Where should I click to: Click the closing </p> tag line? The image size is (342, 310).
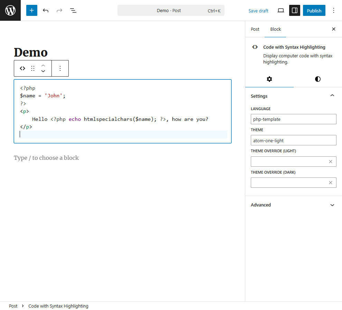pos(26,127)
